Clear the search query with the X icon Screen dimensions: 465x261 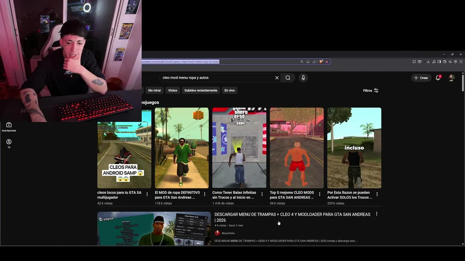coord(277,78)
